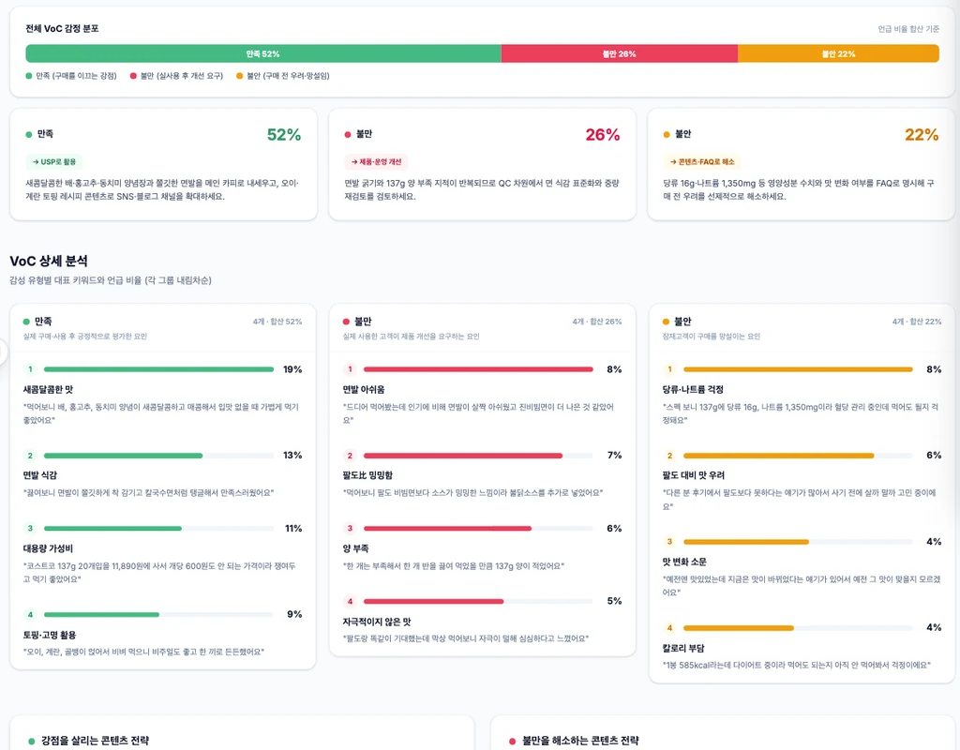
Task: Select rank 4 badge for 토핑·고명 활용
Action: click(x=30, y=614)
